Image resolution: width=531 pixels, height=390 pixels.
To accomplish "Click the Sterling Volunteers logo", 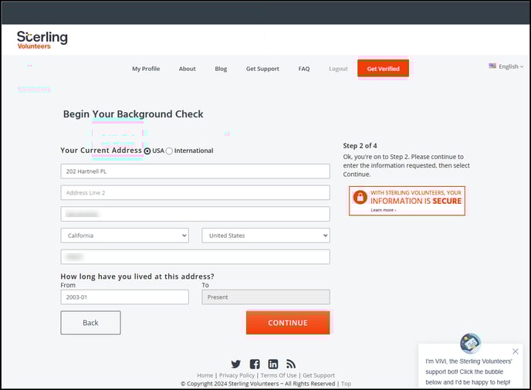I will tap(42, 40).
